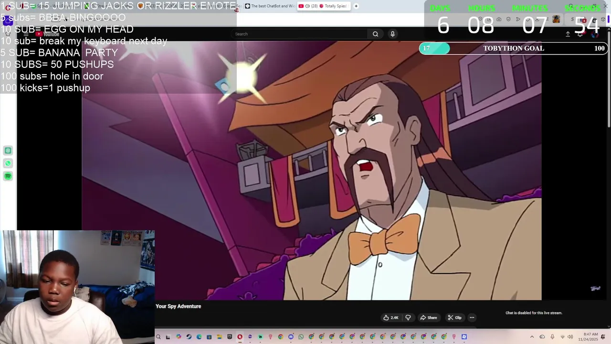Open Opera ad blocker shield icon
Screen dimensions: 611x344
tap(508, 19)
